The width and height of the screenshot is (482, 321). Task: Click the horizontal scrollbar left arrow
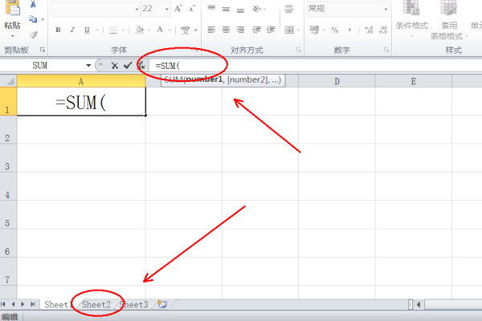pos(419,304)
